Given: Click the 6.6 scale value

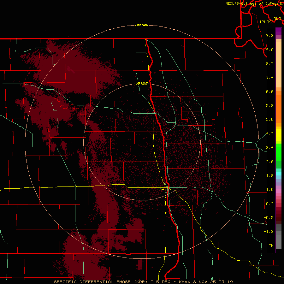Looking at the screenshot, I should pos(270,92).
